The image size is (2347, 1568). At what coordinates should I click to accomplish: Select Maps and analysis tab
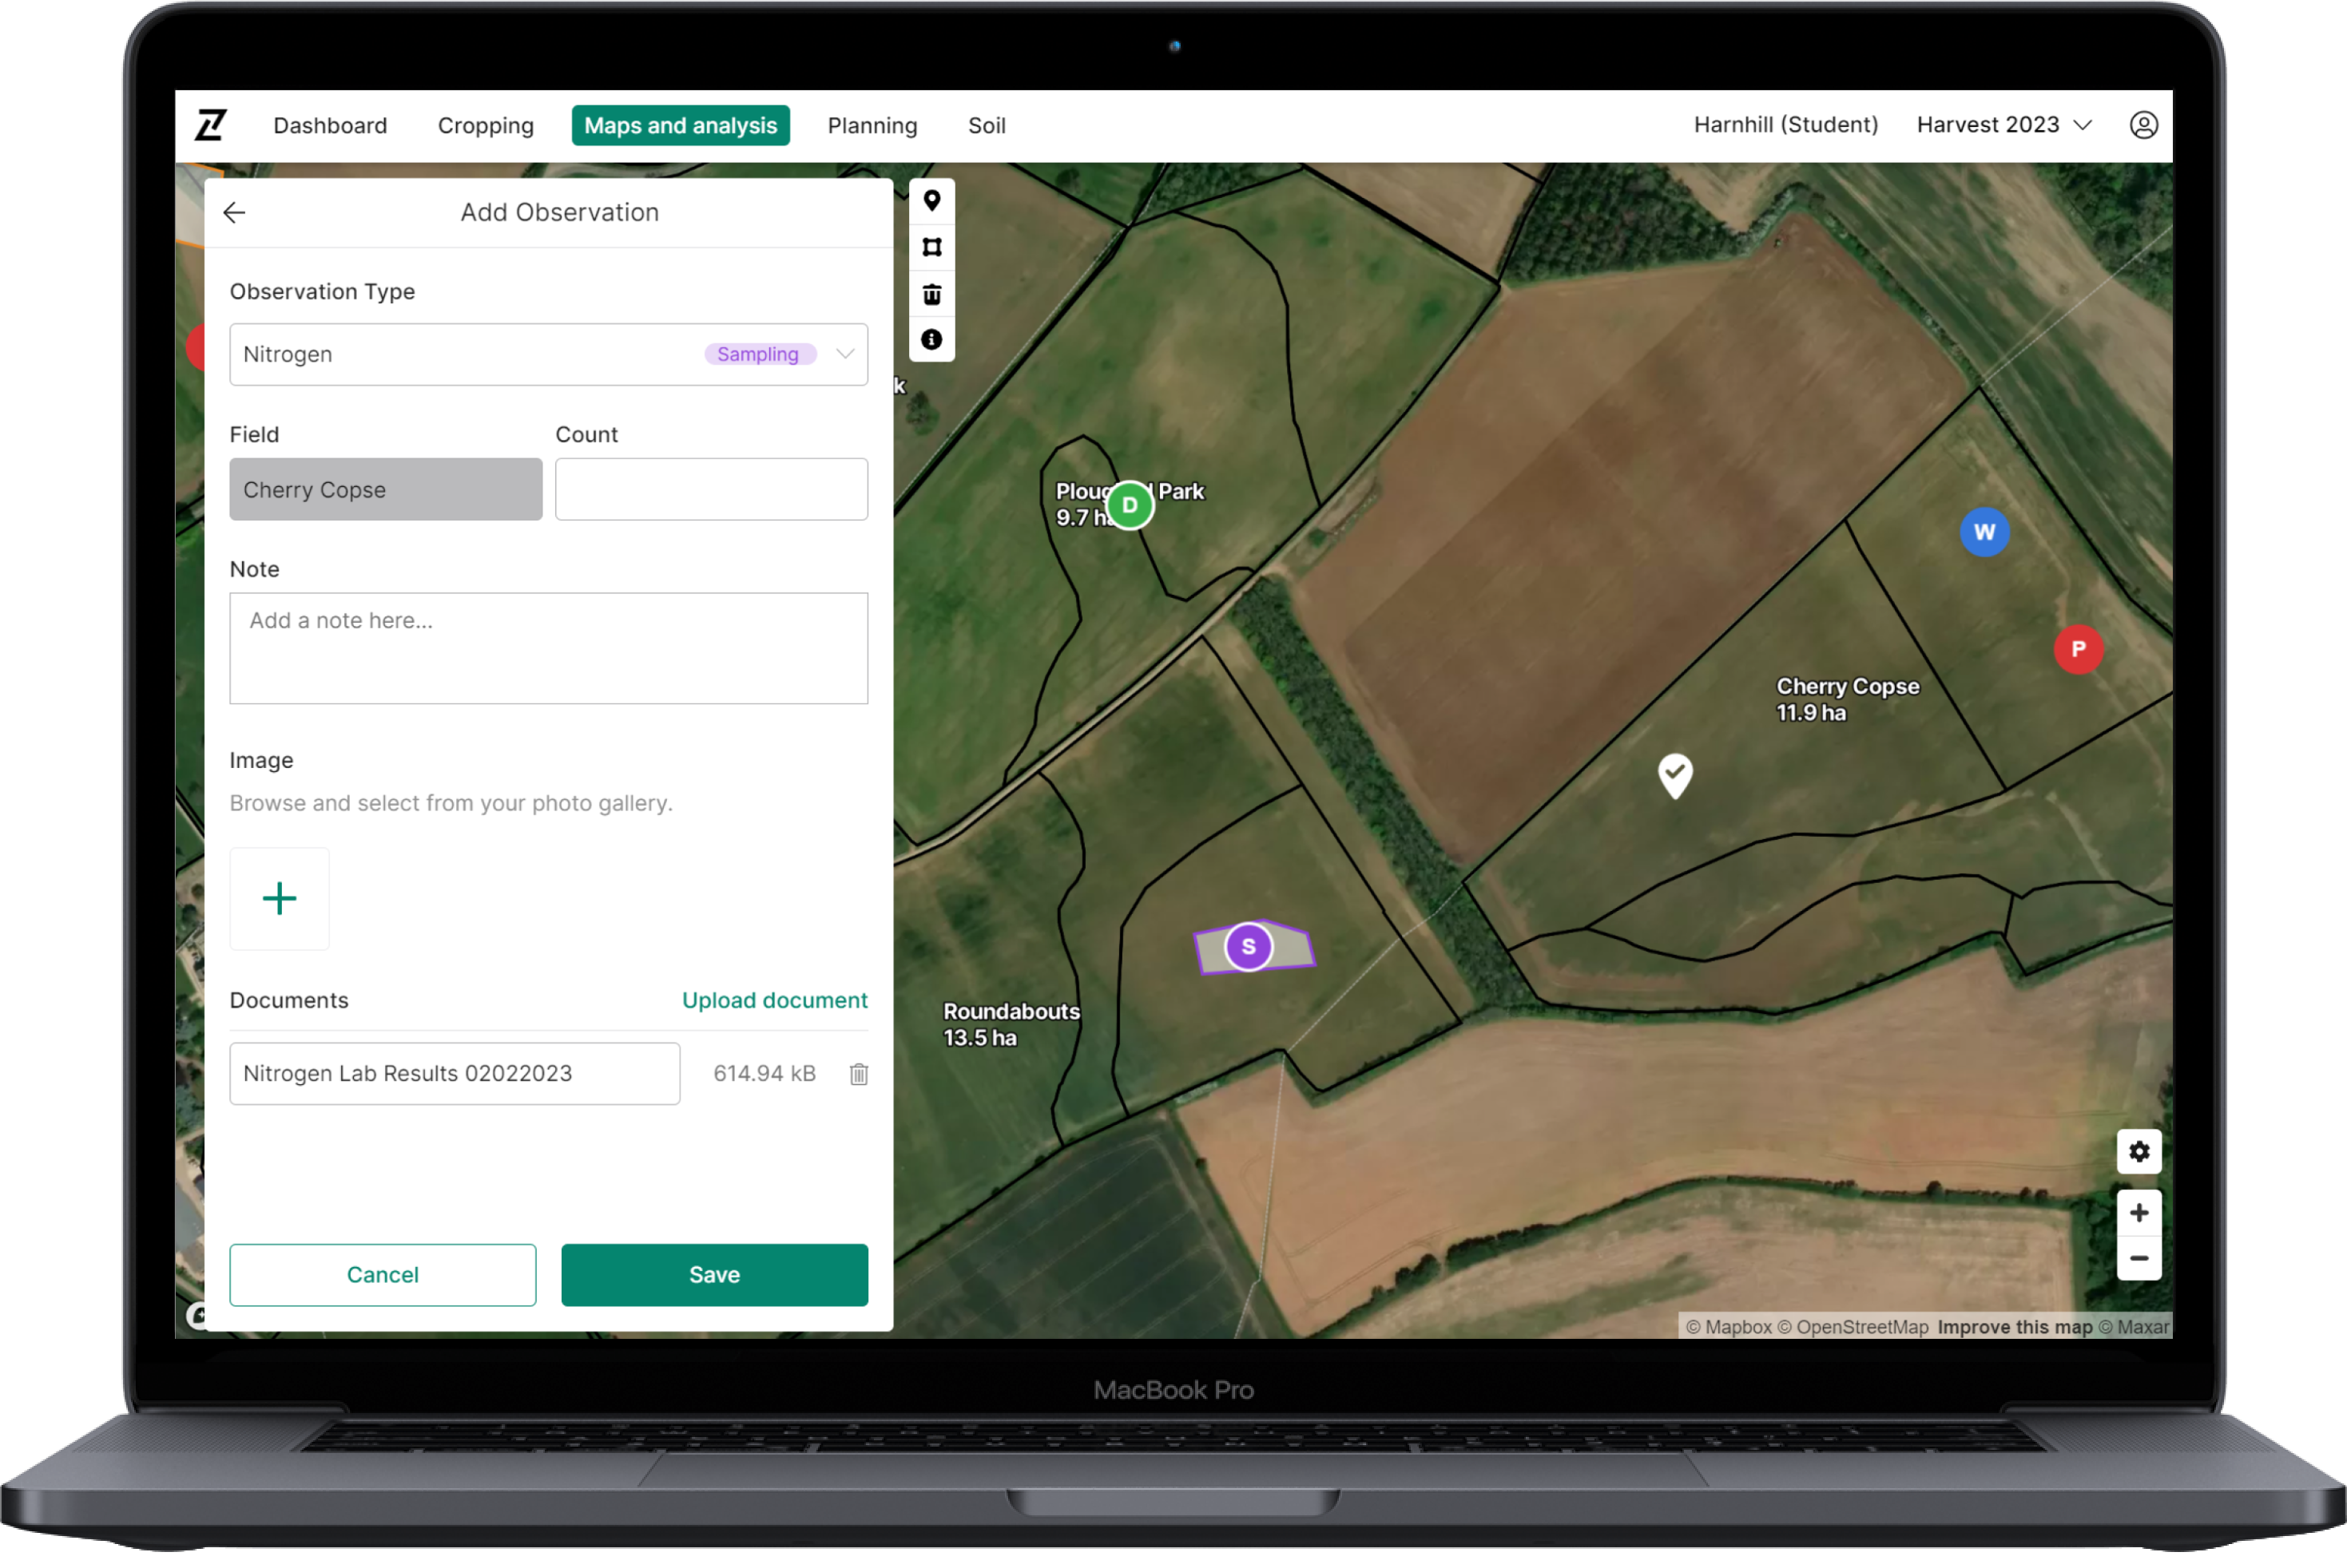point(681,126)
